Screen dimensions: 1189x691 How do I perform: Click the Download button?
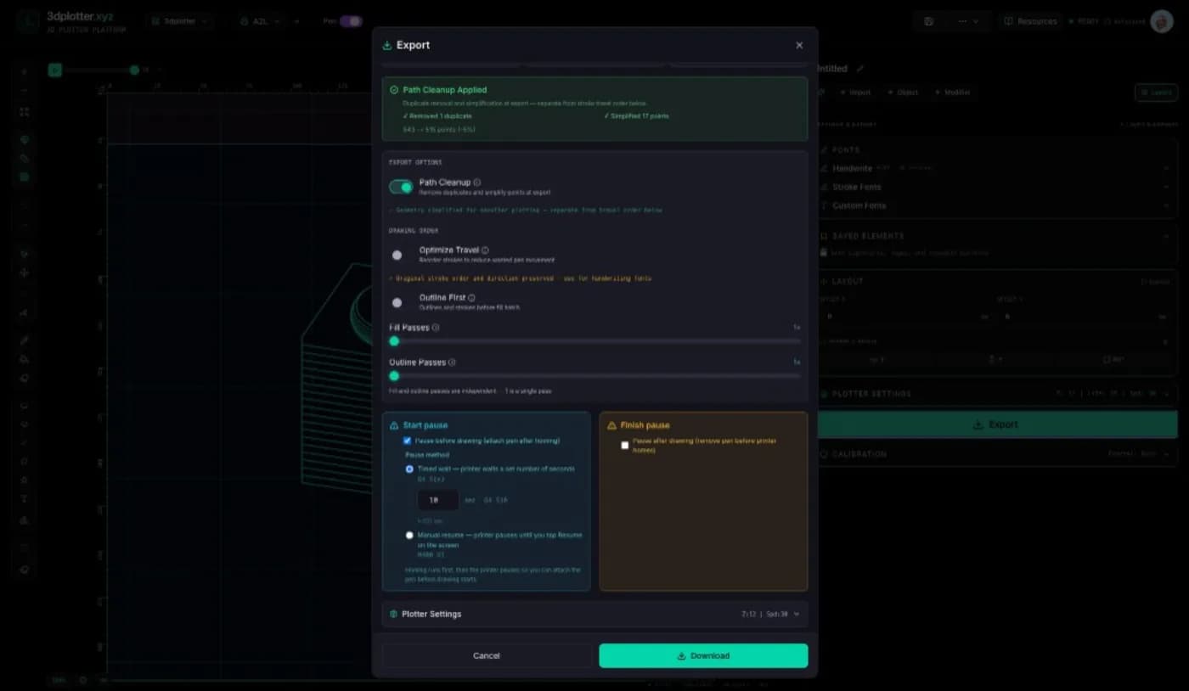click(703, 655)
